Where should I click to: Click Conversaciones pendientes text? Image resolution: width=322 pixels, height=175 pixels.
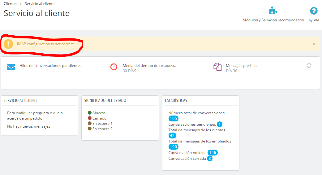pos(192,125)
